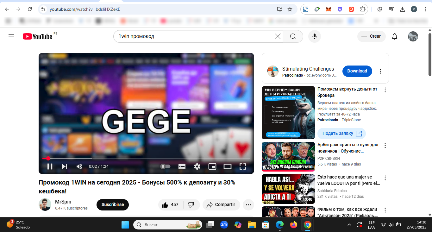This screenshot has width=432, height=232.
Task: Like the video (457)
Action: (x=171, y=205)
